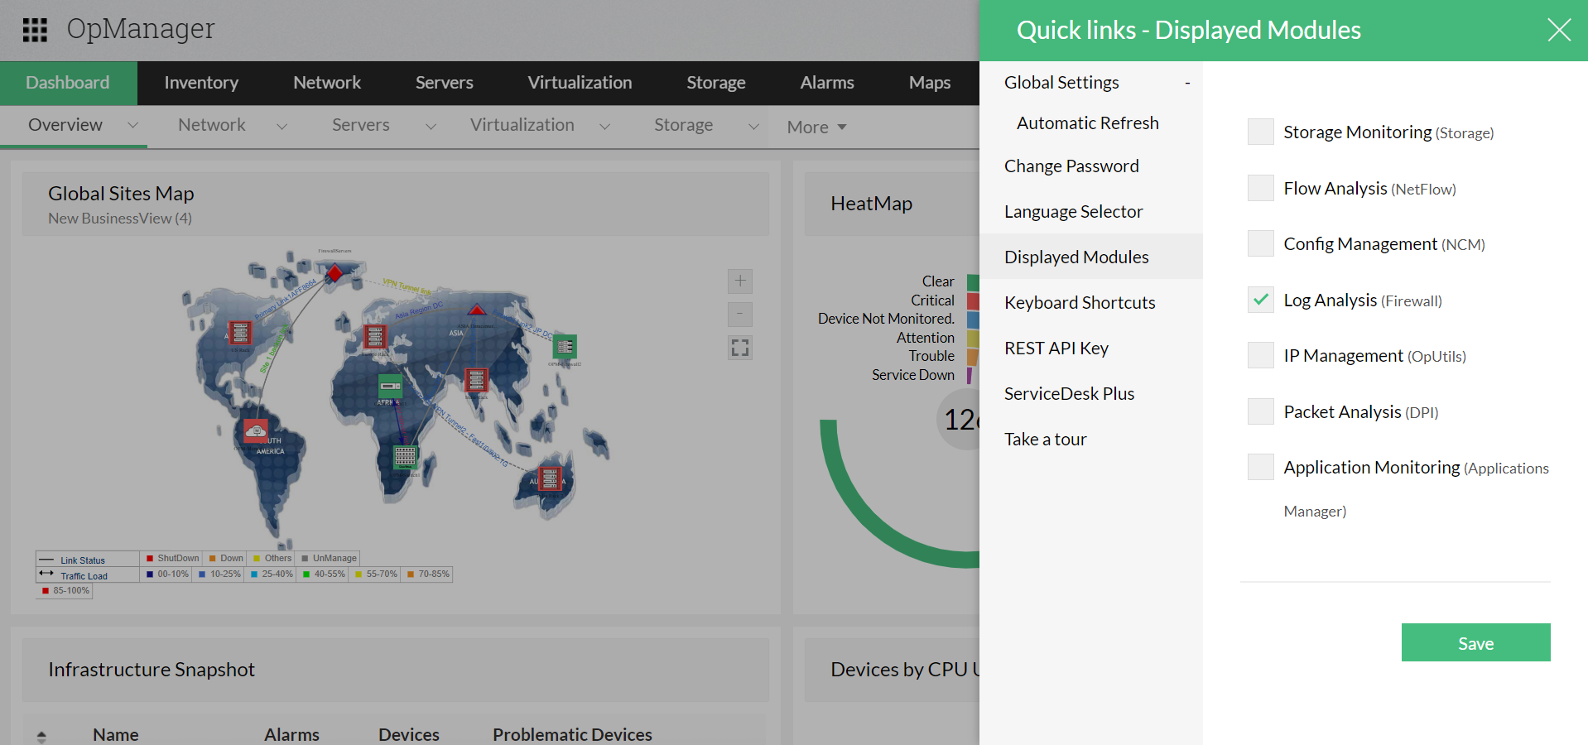Go to the Virtualization main tab
The height and width of the screenshot is (745, 1588).
580,83
